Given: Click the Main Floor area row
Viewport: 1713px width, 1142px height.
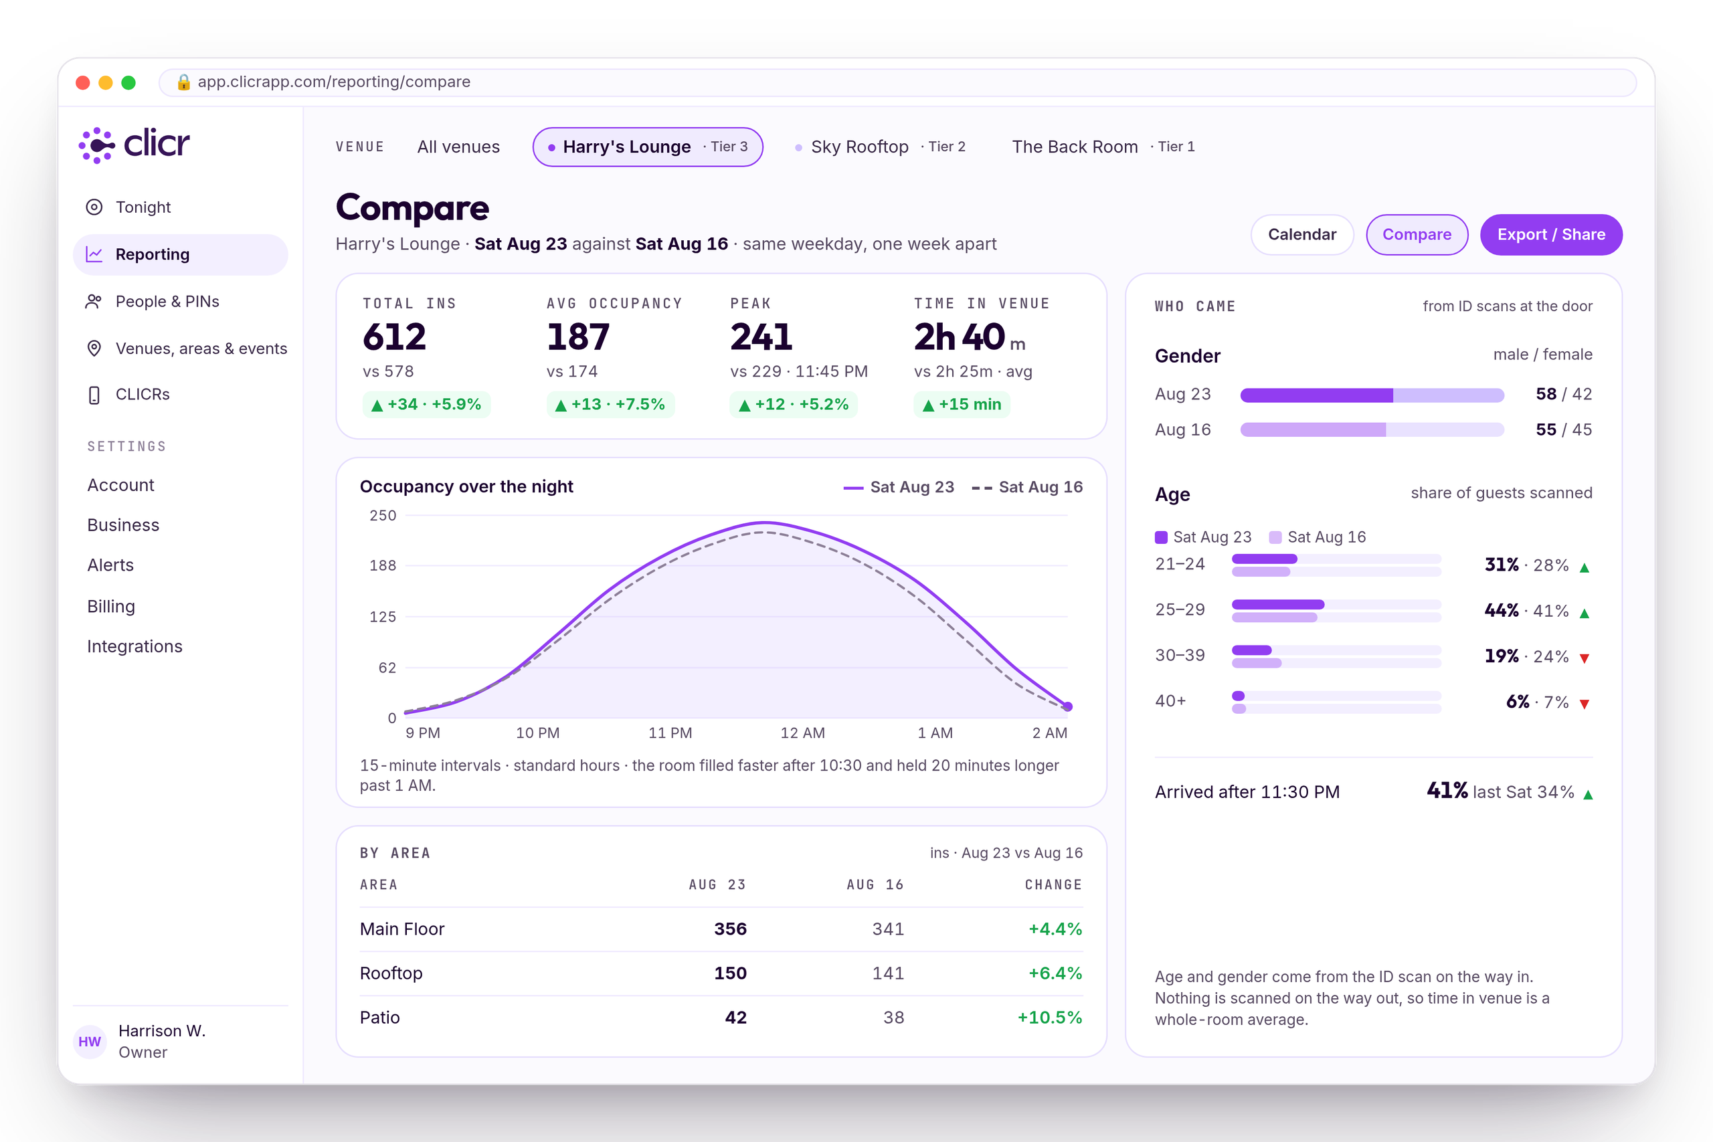Looking at the screenshot, I should point(721,929).
